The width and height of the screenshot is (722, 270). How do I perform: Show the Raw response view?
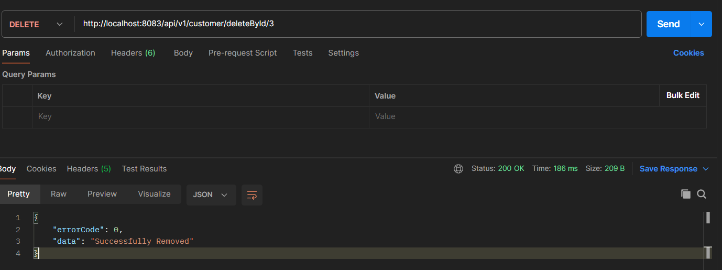click(x=59, y=194)
